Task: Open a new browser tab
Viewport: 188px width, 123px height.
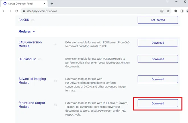Action: pos(52,4)
